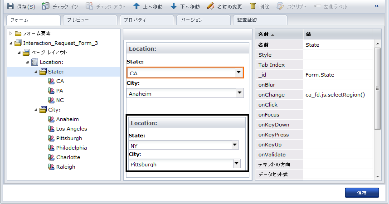Click the onChange property value field
The height and width of the screenshot is (204, 389).
(338, 95)
